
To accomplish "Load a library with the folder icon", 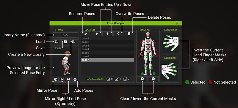I will 57,42.
